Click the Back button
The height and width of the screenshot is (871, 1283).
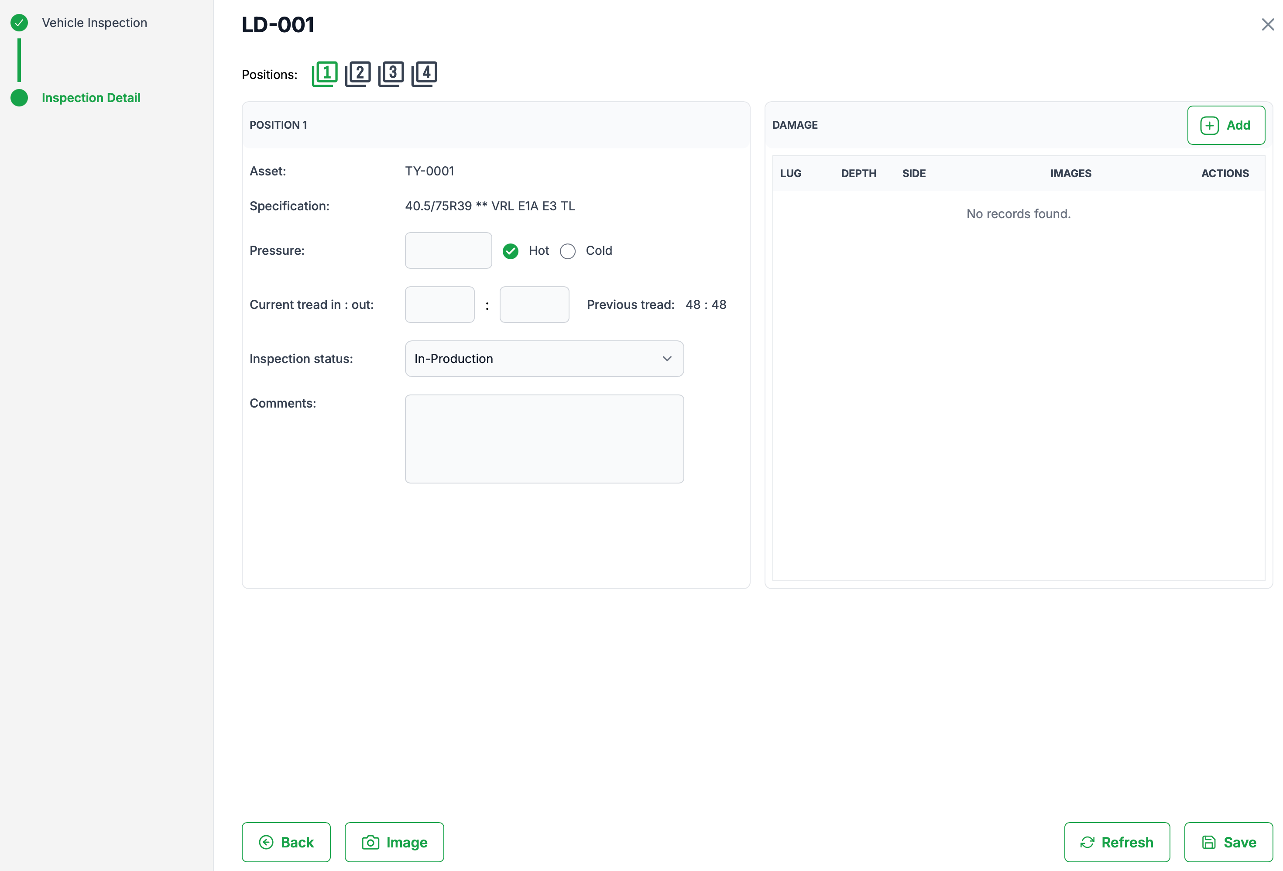(x=286, y=842)
